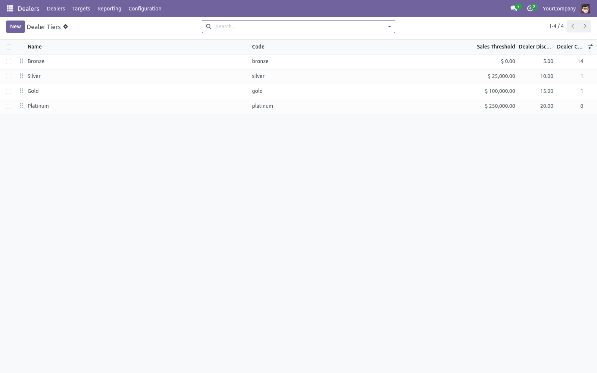Tick the Silver row checkbox
The height and width of the screenshot is (373, 597).
tap(9, 76)
